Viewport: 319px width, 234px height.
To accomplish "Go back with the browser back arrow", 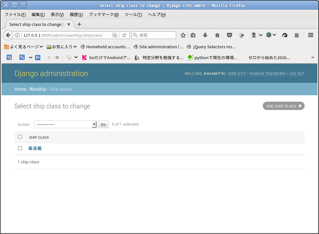I will [8, 35].
